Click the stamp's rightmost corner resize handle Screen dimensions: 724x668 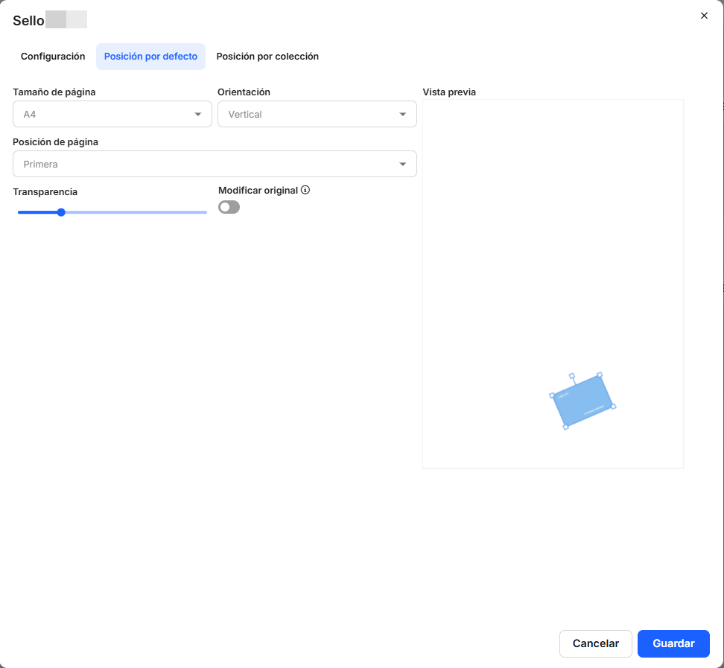coord(613,407)
